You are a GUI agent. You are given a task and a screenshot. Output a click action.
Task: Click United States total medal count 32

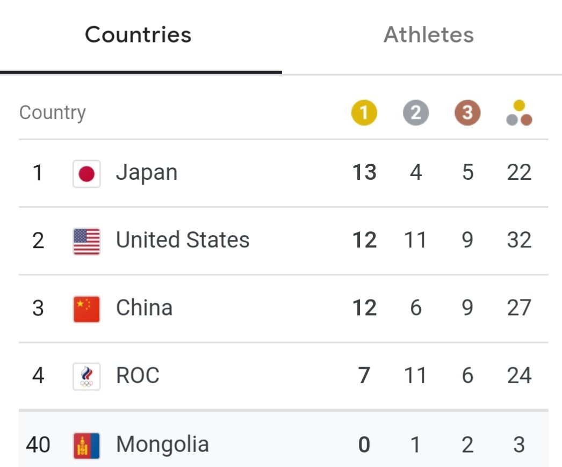tap(519, 239)
